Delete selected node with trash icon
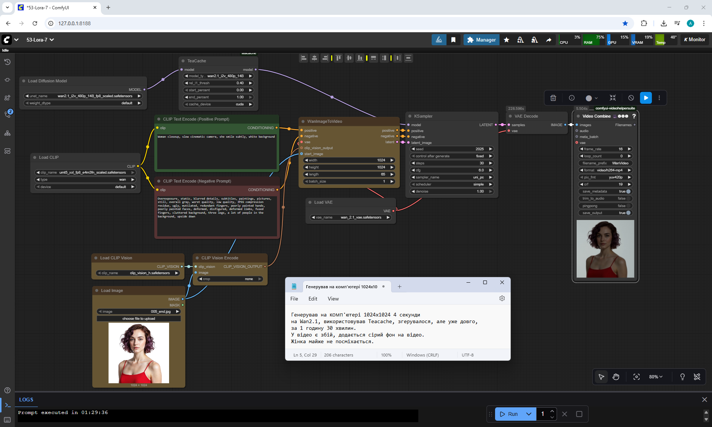Image resolution: width=712 pixels, height=427 pixels. pyautogui.click(x=553, y=98)
